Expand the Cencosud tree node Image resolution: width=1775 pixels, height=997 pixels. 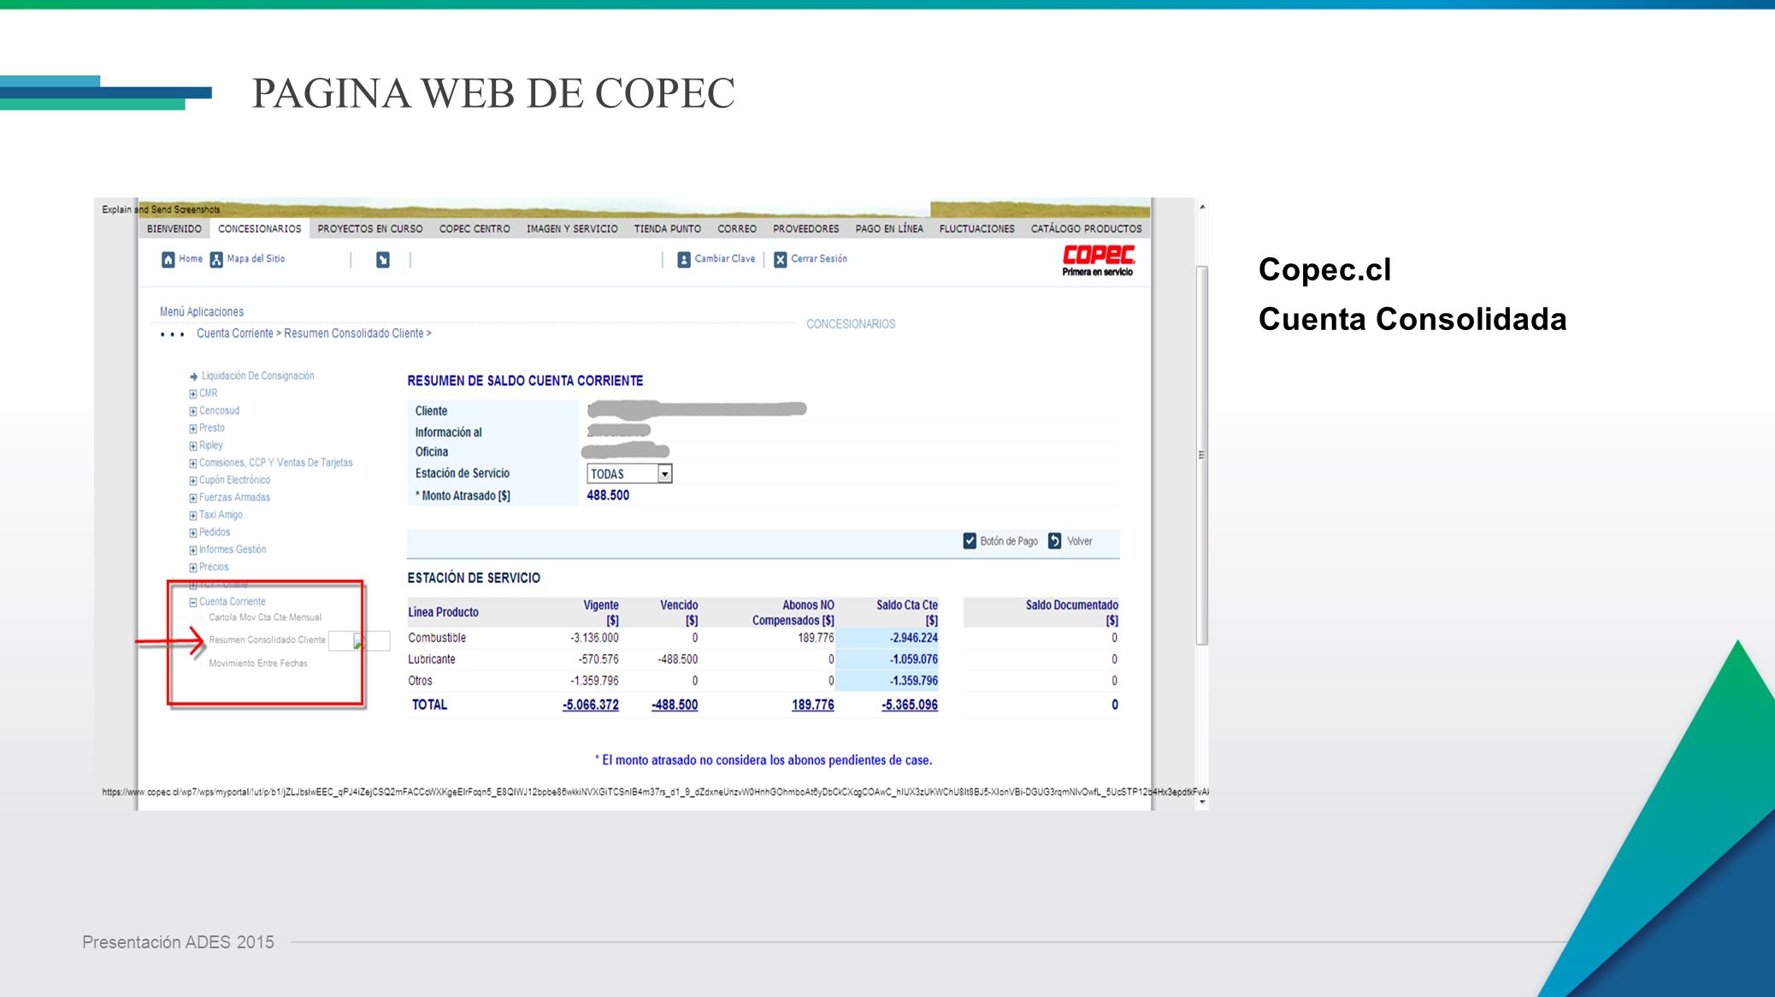193,411
